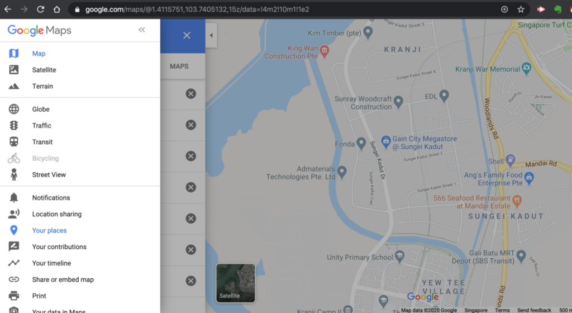Toggle the Traffic light icon
The width and height of the screenshot is (572, 313).
(x=14, y=126)
